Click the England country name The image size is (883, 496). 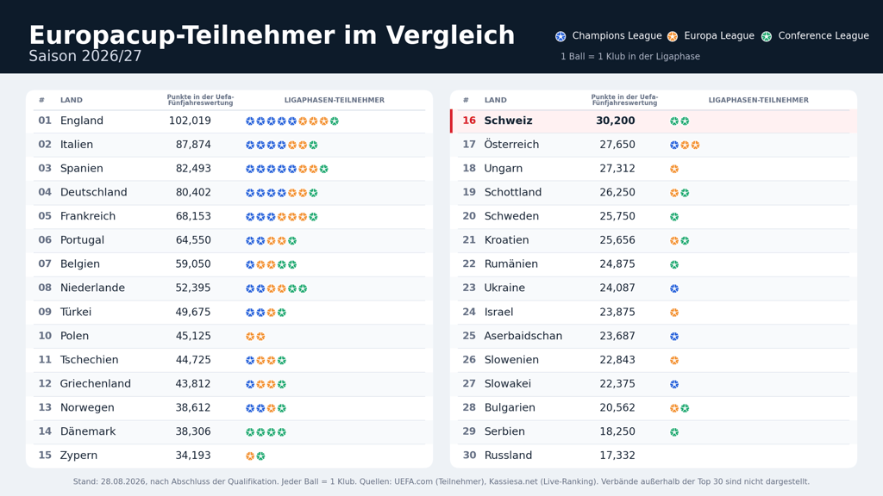click(x=82, y=121)
